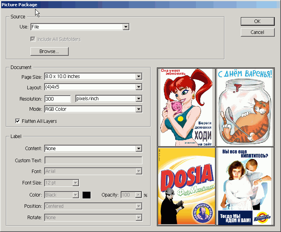Click the OK button
Viewport: 281px width, 232px height.
click(258, 21)
